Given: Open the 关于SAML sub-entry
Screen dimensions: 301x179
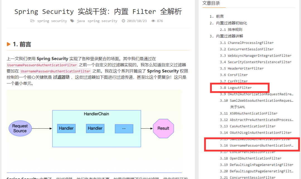Looking at the screenshot, I should [x=237, y=107].
